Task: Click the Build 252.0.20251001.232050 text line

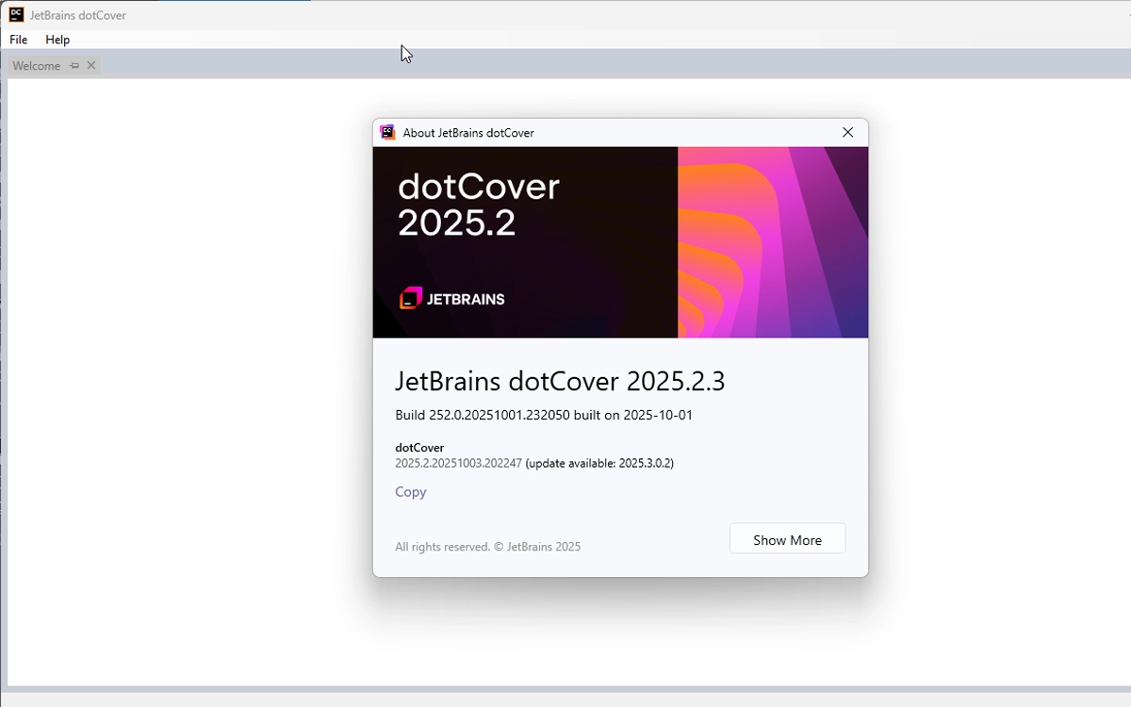Action: (544, 415)
